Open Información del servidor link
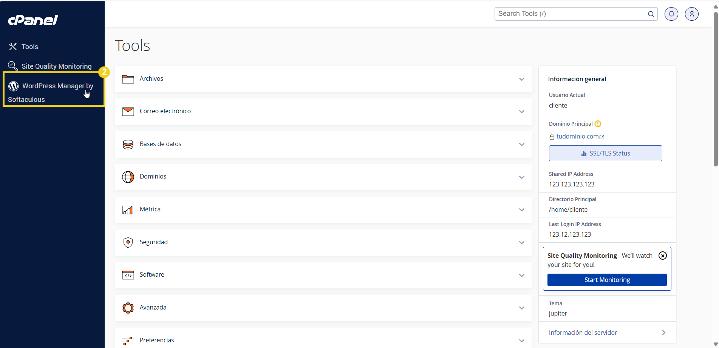Image resolution: width=719 pixels, height=348 pixels. pyautogui.click(x=583, y=333)
